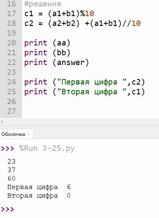Place cursor on empty line 26

pyautogui.click(x=90, y=102)
